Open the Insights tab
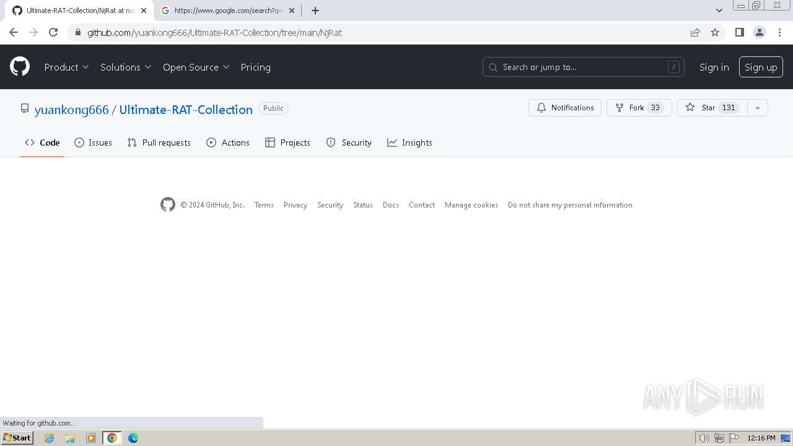 click(410, 142)
